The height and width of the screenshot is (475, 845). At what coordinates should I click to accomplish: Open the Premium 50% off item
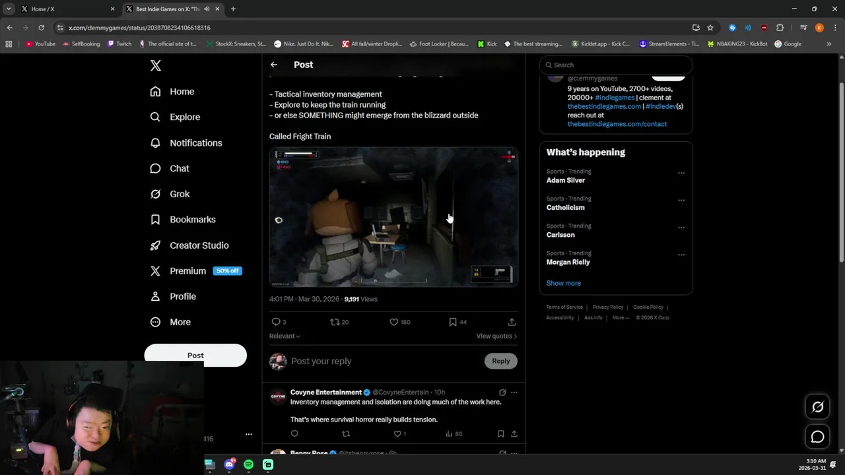coord(196,270)
